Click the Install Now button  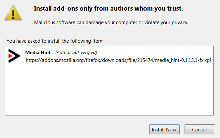point(164,129)
